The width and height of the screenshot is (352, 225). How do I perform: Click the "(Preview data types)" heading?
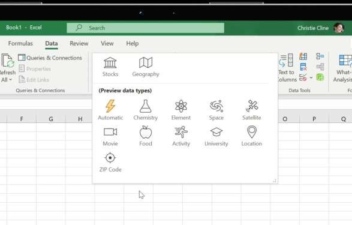point(125,91)
